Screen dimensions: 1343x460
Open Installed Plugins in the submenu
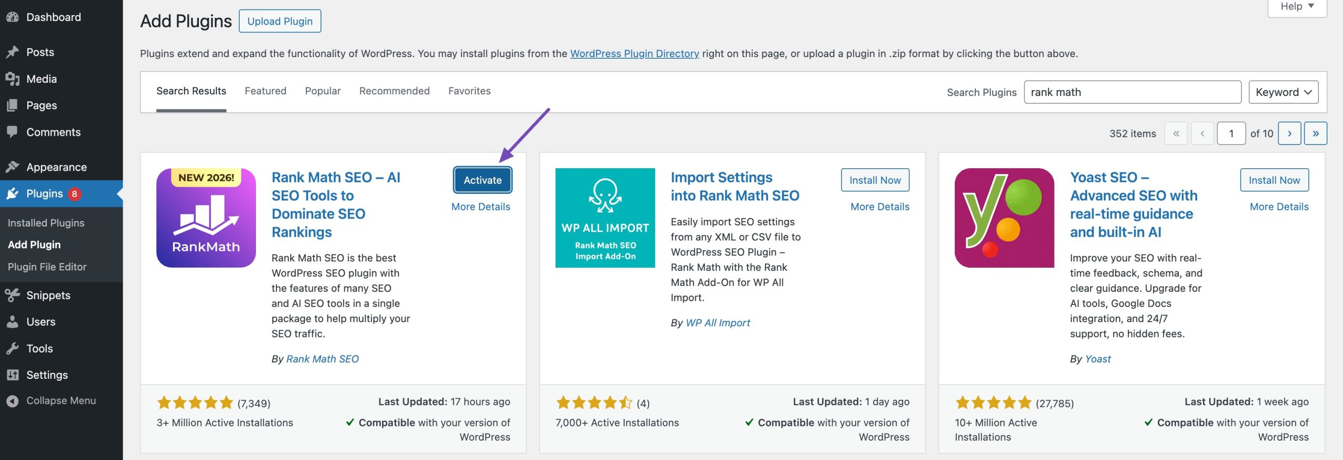[46, 223]
